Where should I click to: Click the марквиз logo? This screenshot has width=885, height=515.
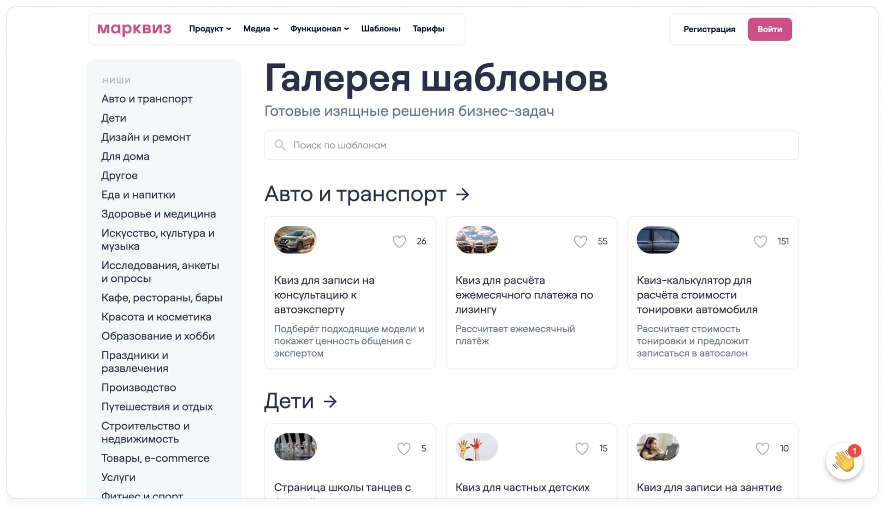(133, 29)
